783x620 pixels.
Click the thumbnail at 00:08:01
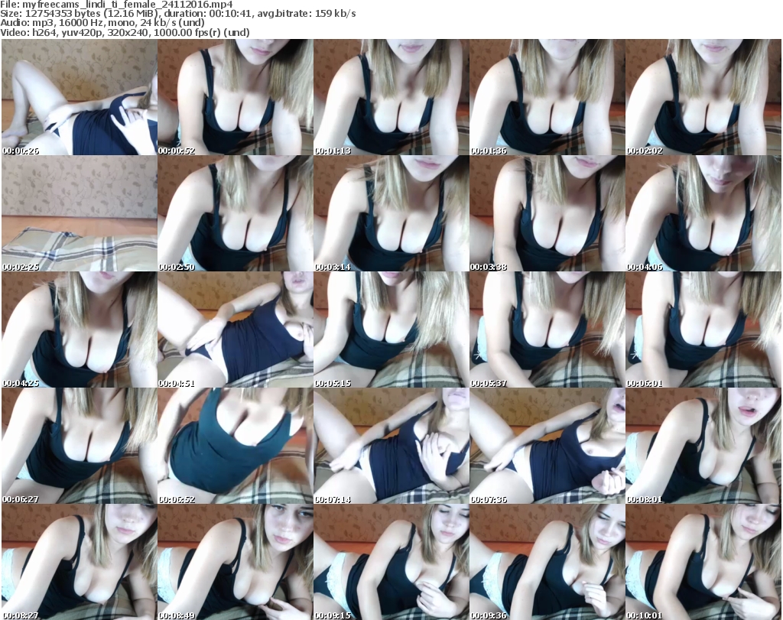tap(703, 446)
